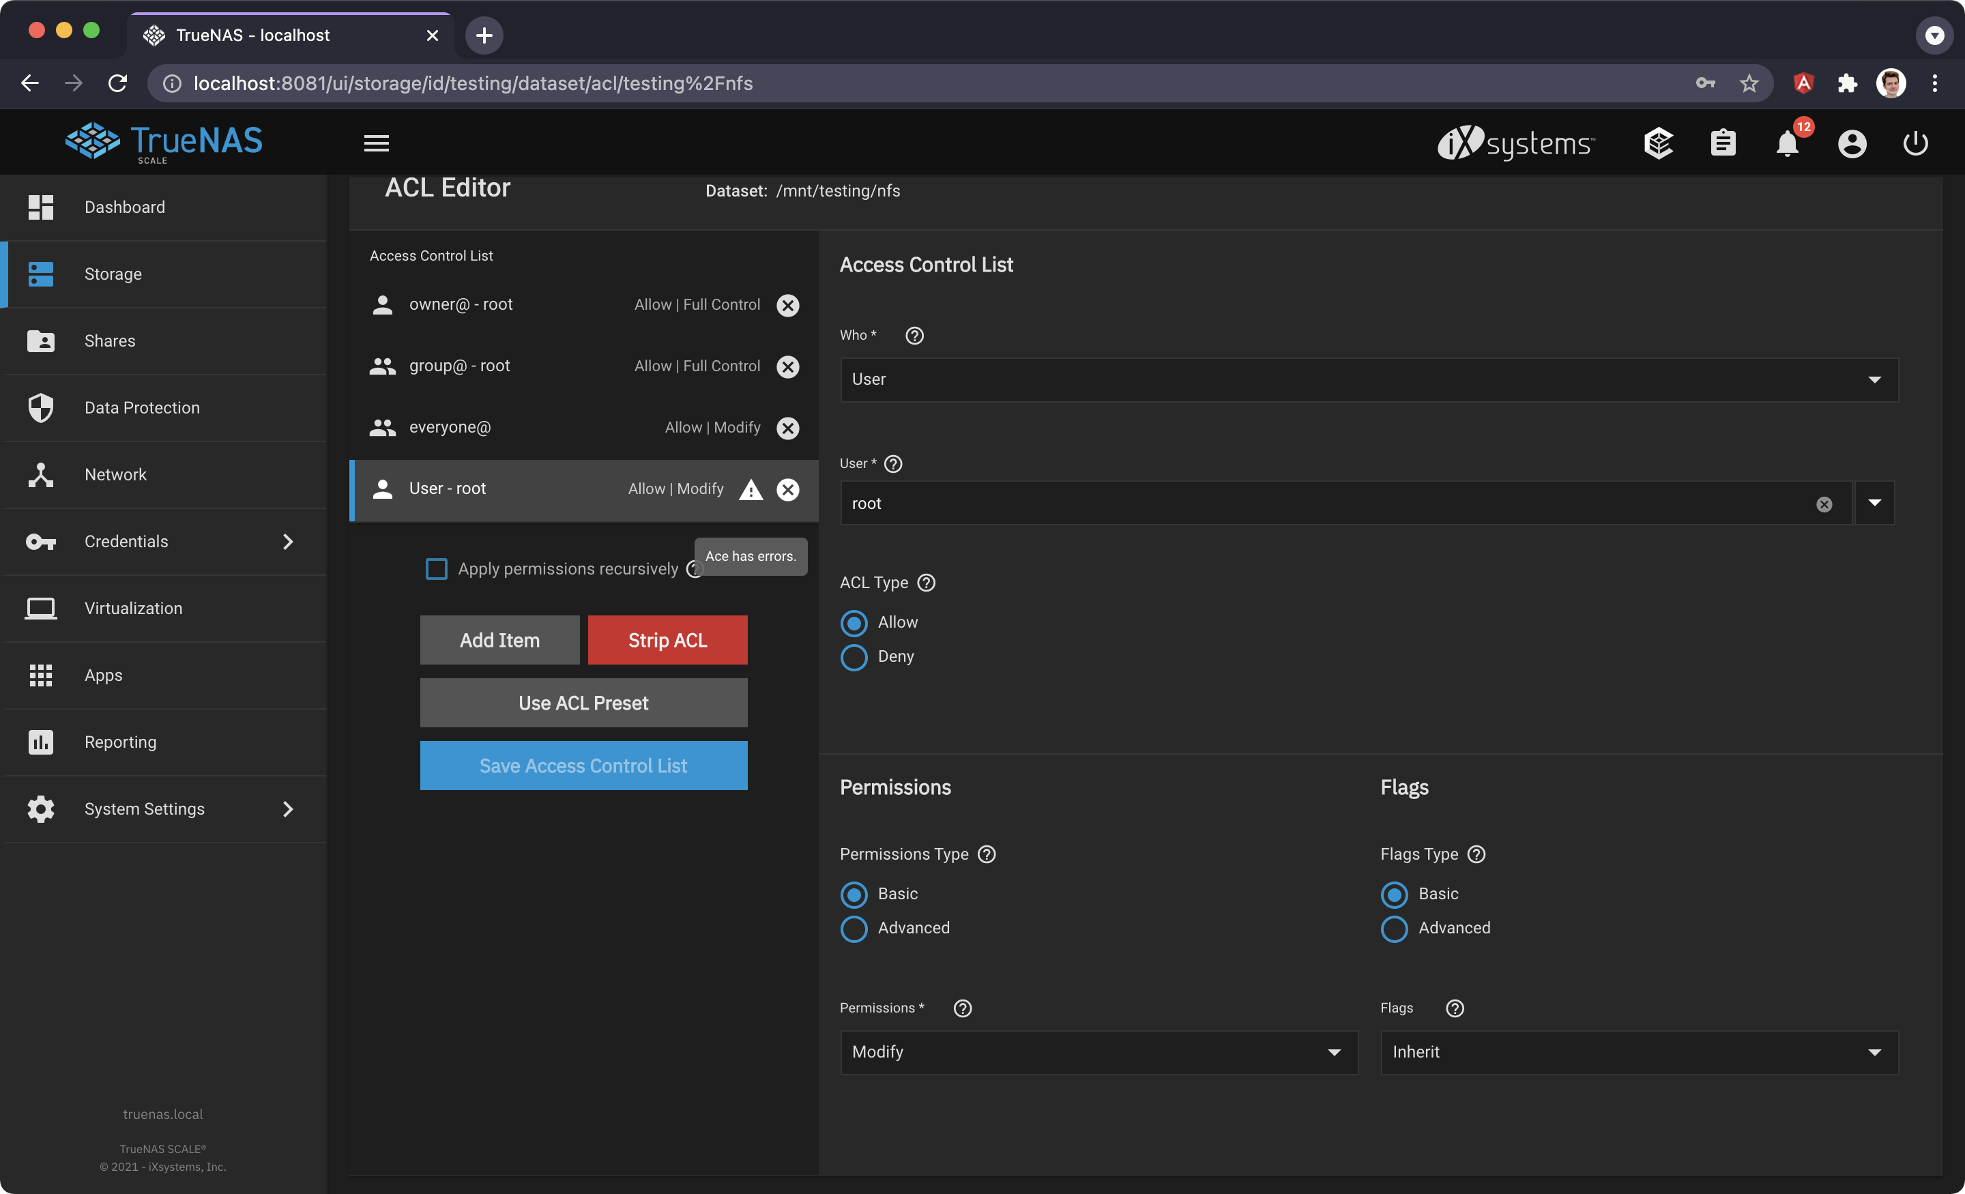Choose Advanced under Permissions Type

854,929
